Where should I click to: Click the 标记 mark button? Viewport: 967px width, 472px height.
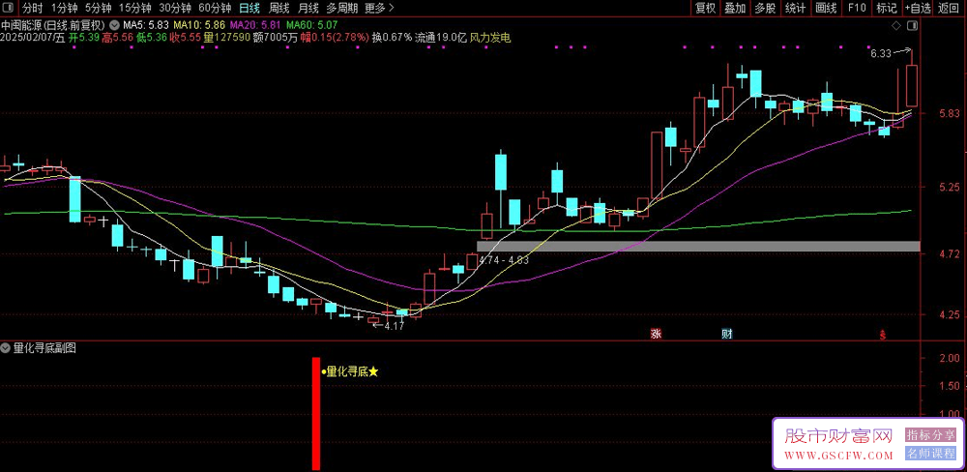tap(887, 8)
